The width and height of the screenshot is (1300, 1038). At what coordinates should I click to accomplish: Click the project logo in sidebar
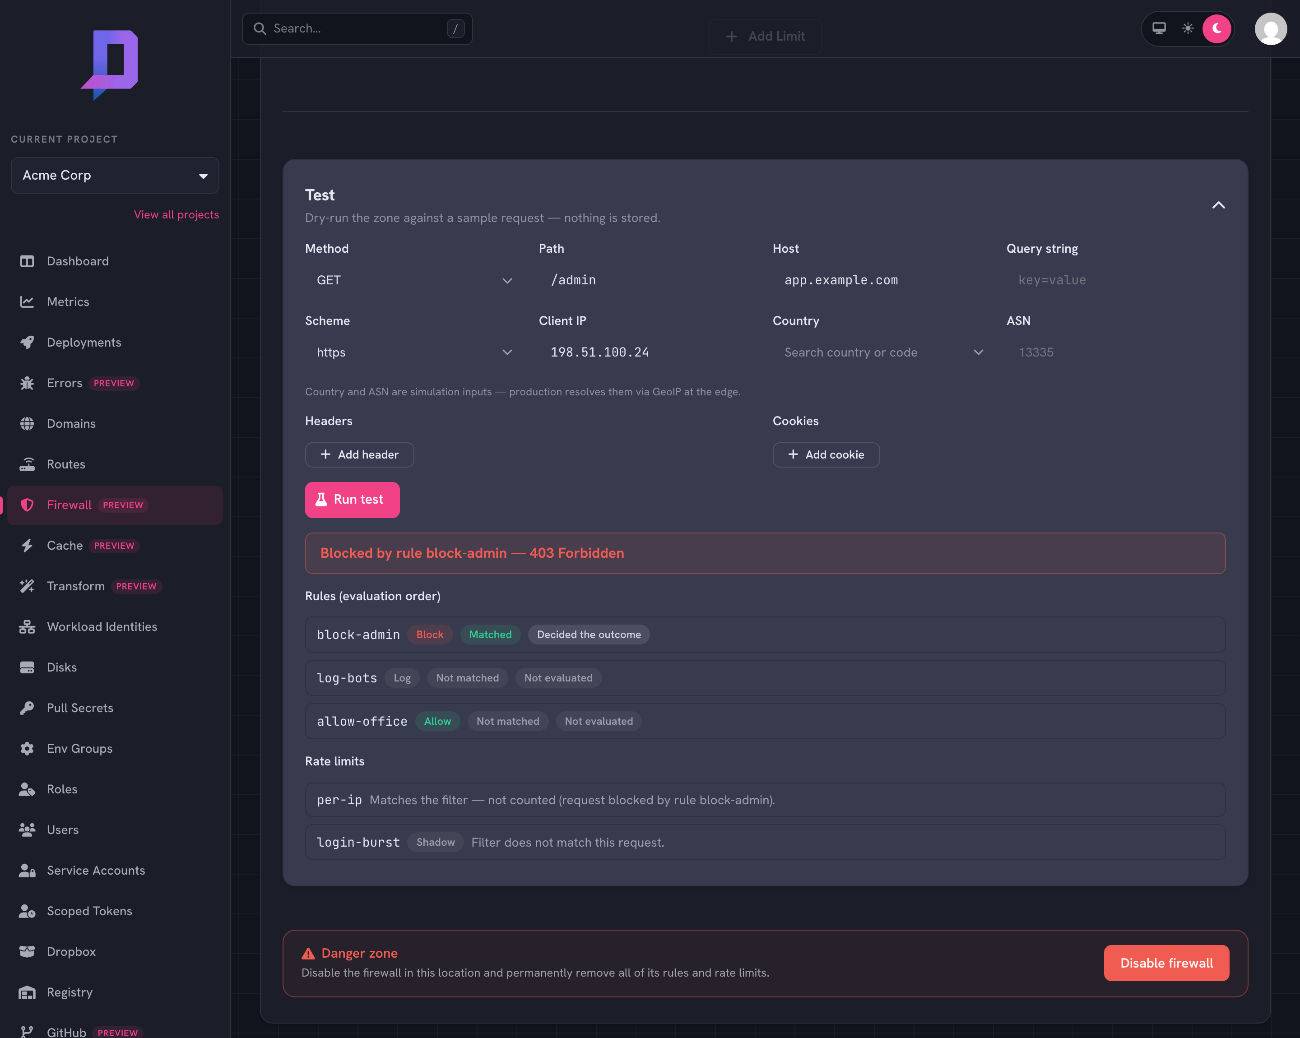click(110, 65)
